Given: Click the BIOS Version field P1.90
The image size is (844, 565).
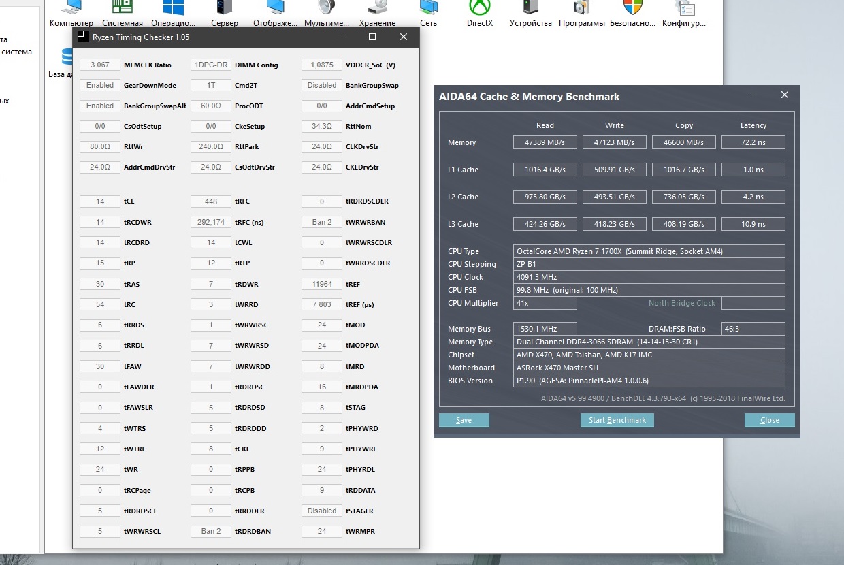Looking at the screenshot, I should [x=649, y=381].
